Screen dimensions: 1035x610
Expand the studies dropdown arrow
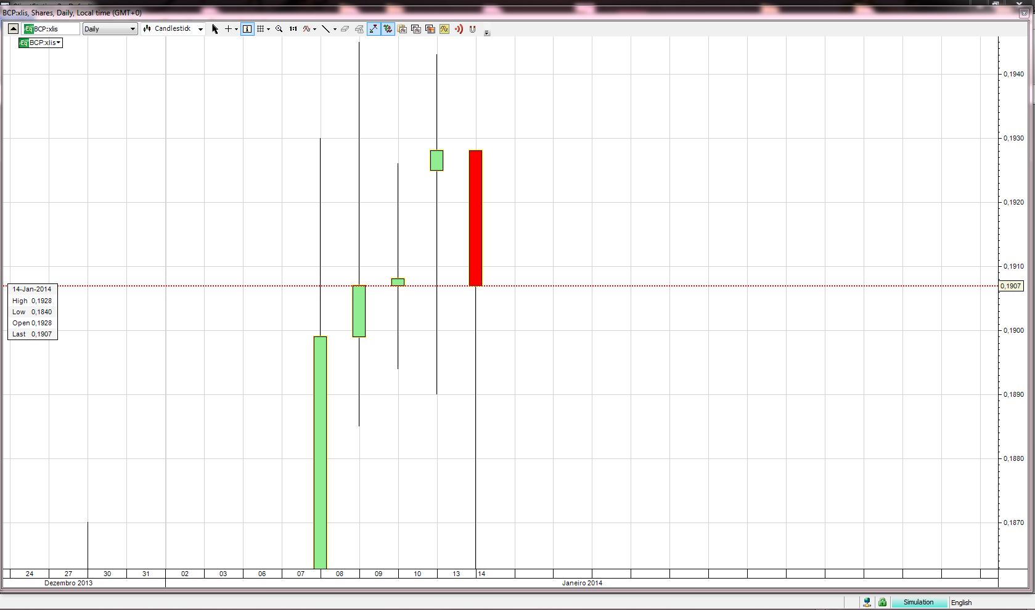315,29
